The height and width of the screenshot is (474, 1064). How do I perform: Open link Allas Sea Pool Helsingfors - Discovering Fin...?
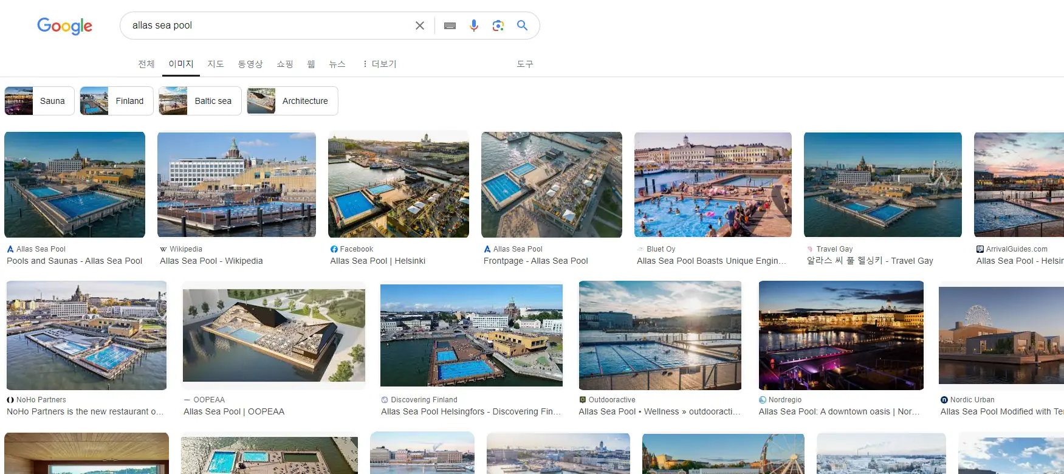point(471,411)
